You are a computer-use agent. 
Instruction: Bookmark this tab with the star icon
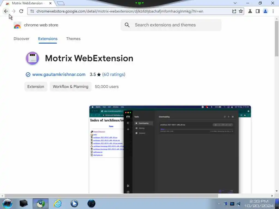(241, 11)
